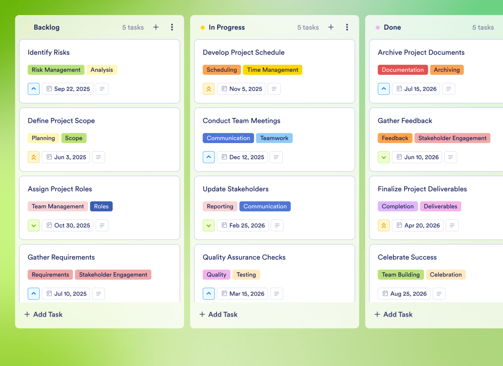The height and width of the screenshot is (366, 503).
Task: Click the plus icon in the Backlog column header
Action: (x=156, y=27)
